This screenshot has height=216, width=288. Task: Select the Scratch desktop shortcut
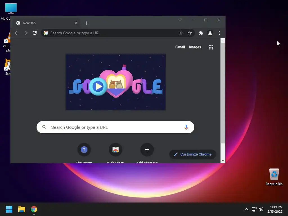(x=7, y=67)
